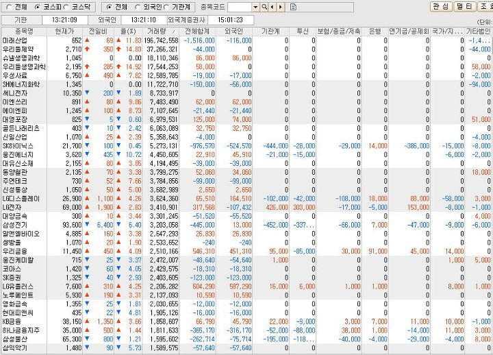Select the 삼익악기 stock row

pyautogui.click(x=246, y=348)
